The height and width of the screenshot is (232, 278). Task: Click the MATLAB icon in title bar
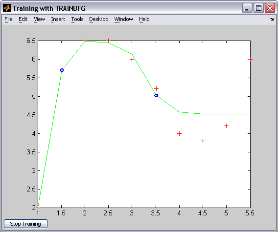pos(7,8)
